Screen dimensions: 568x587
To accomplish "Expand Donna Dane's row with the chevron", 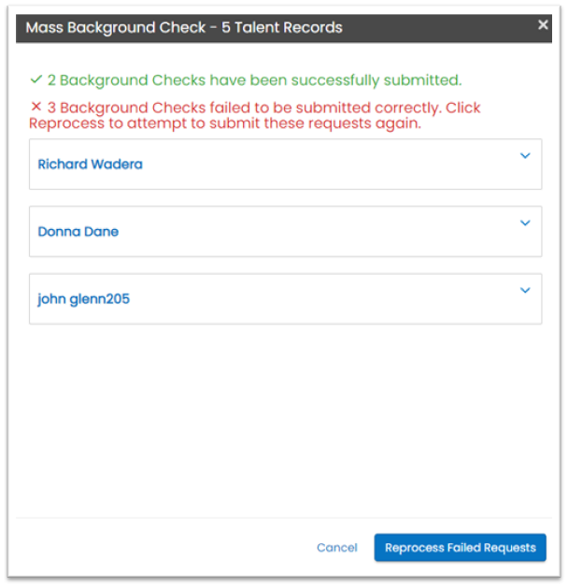I will (525, 223).
